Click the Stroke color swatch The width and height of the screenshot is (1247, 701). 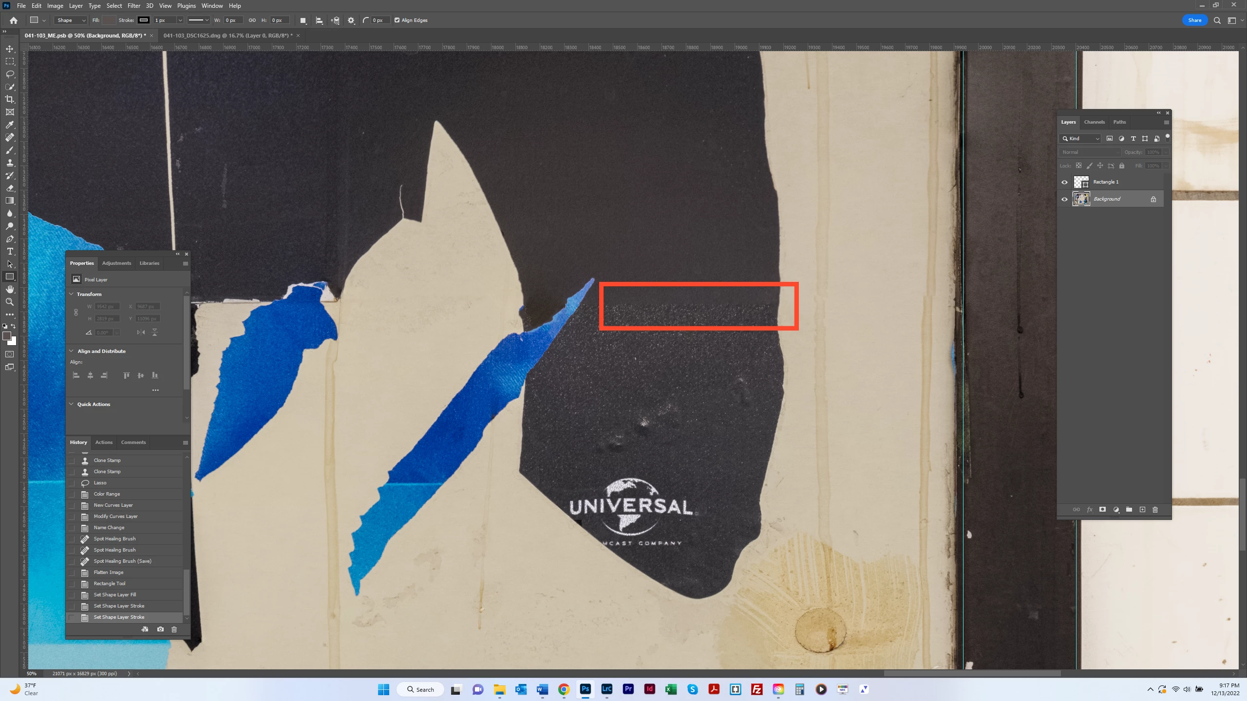(x=143, y=20)
